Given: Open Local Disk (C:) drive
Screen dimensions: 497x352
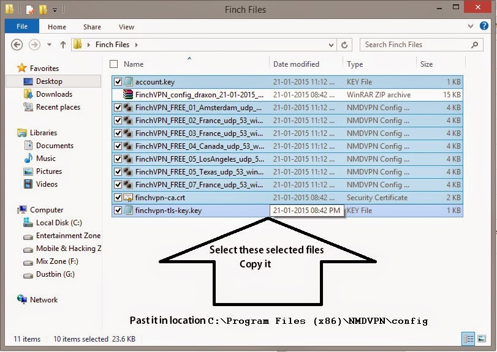Looking at the screenshot, I should [59, 223].
